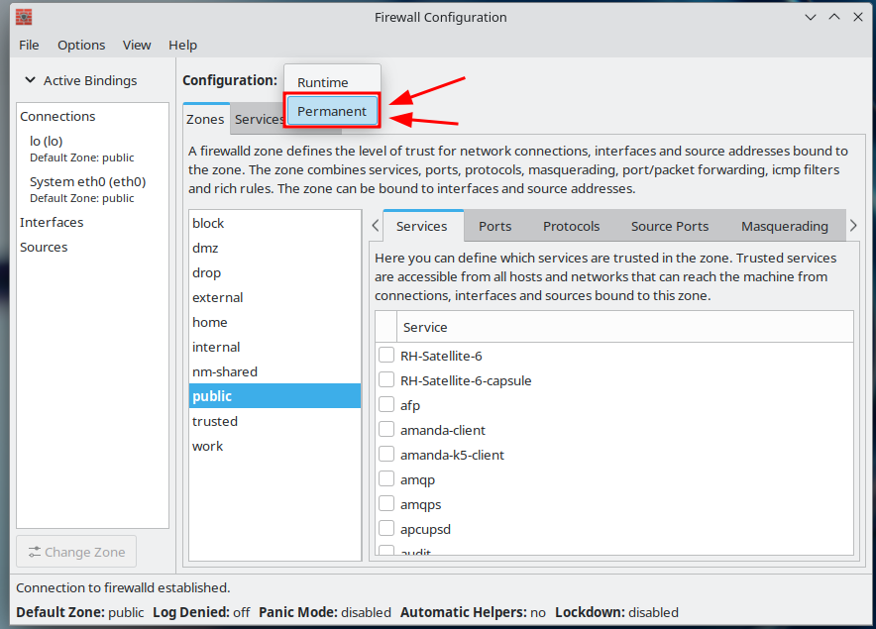The width and height of the screenshot is (876, 629).
Task: Select the dmz zone in list
Action: (x=205, y=248)
